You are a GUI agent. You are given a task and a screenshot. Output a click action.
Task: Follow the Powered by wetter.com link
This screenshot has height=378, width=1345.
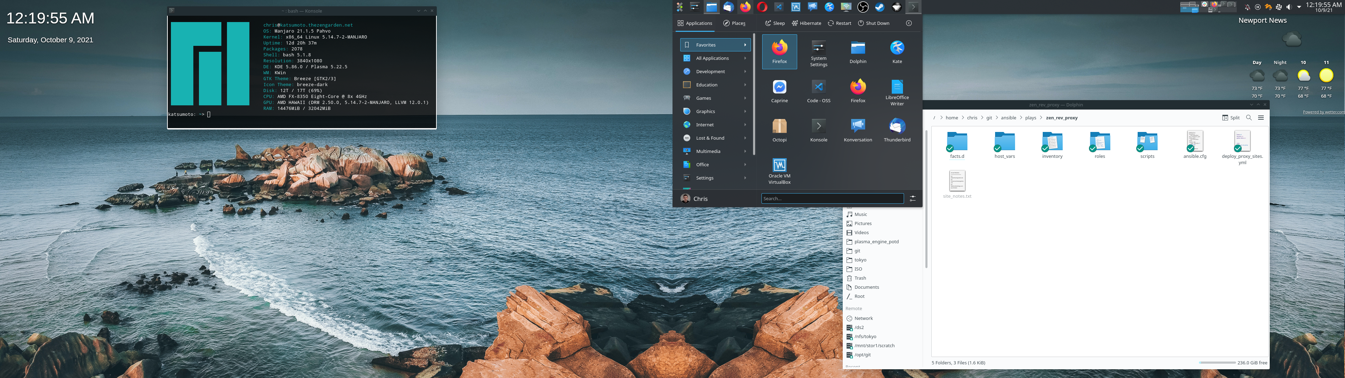1324,112
